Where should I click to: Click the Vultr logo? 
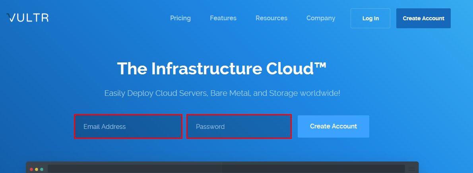click(27, 18)
